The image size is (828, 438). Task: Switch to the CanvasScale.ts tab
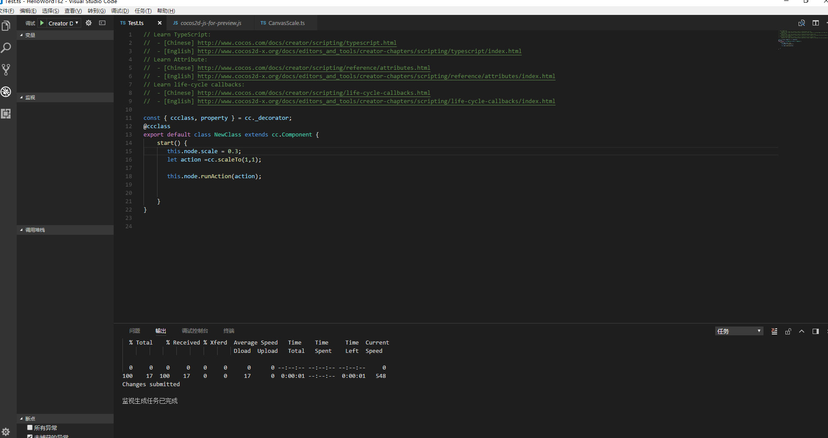pyautogui.click(x=286, y=23)
